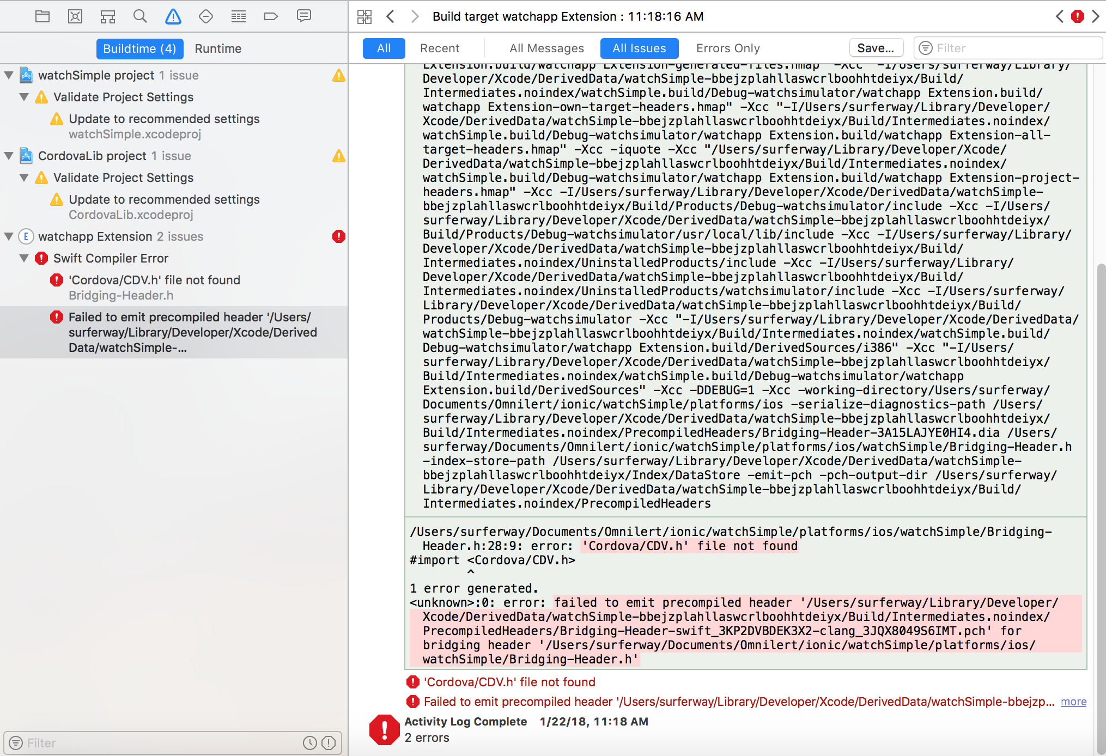Open the Breakpoint navigator icon
Image resolution: width=1106 pixels, height=756 pixels.
271,16
